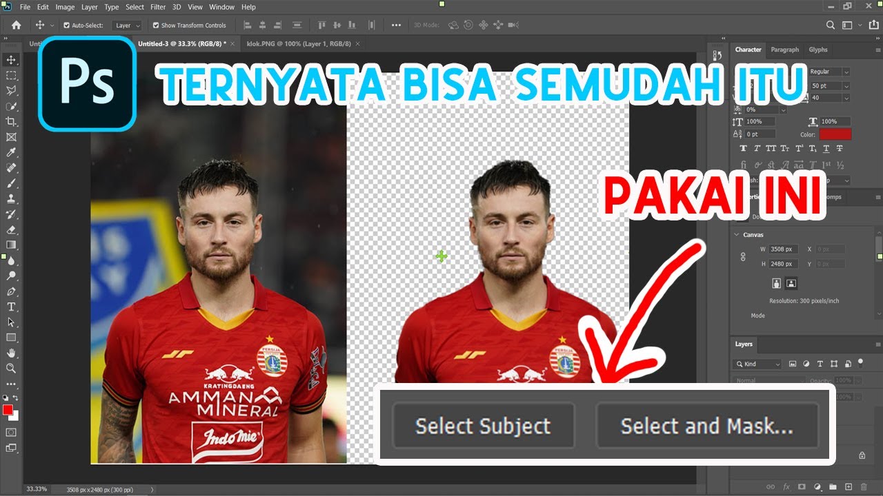Toggle All Caps in Character panel
Screen dimensions: 883x496
(771, 148)
